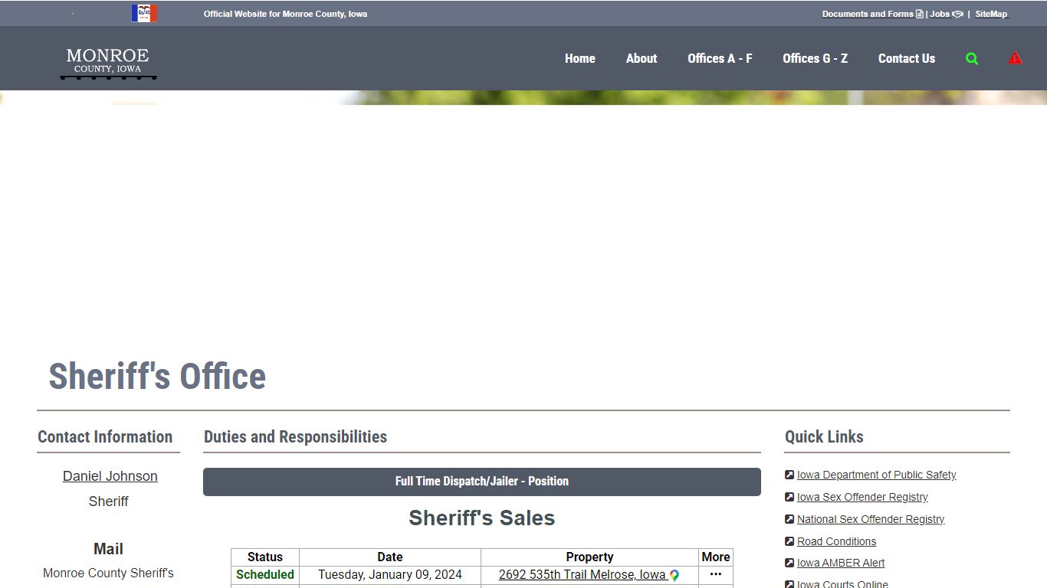Open Daniel Johnson contact link
Screen dimensions: 1047x588
(110, 476)
